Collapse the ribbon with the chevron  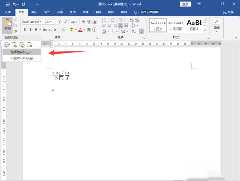[x=236, y=38]
